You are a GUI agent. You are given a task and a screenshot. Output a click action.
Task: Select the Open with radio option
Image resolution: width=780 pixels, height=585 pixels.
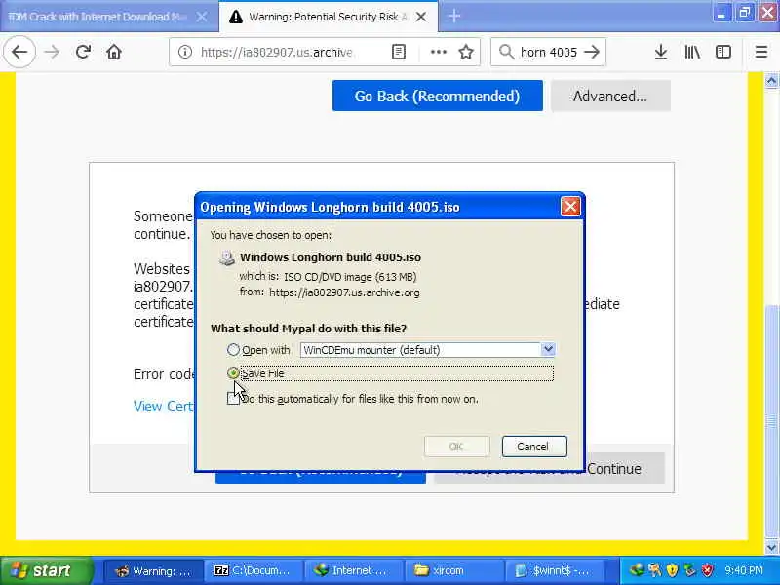[x=233, y=350]
